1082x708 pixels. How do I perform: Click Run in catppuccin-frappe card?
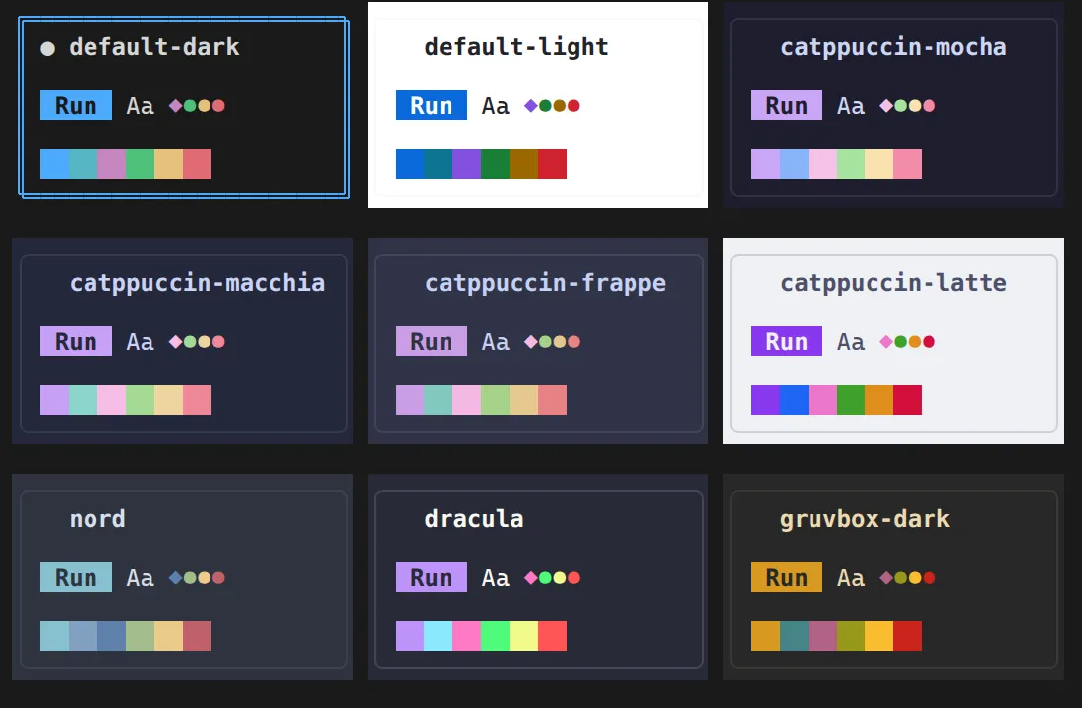(x=431, y=341)
